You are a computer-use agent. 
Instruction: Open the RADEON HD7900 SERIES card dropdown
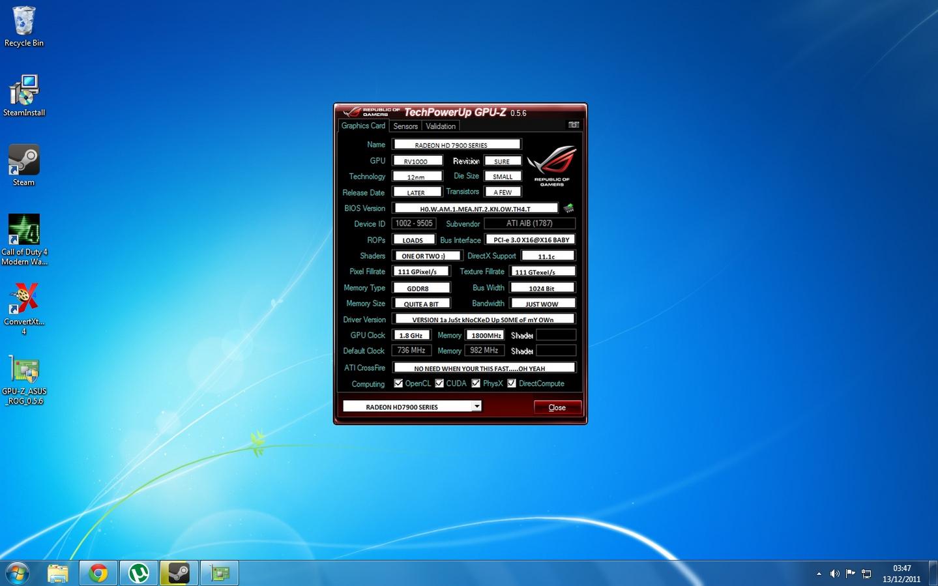pyautogui.click(x=476, y=406)
